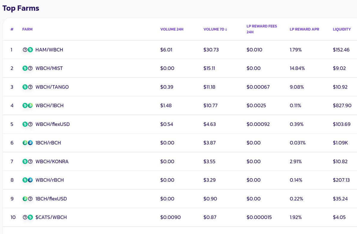Sort by Volume 24H column header
The image size is (357, 234).
click(x=172, y=29)
